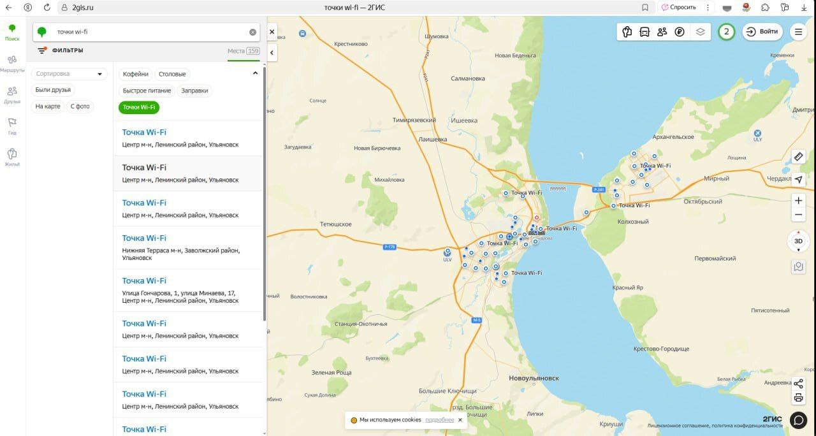The image size is (816, 436).
Task: Open the Нижняя Терраса Точка Wi-Fi result
Action: (x=188, y=247)
